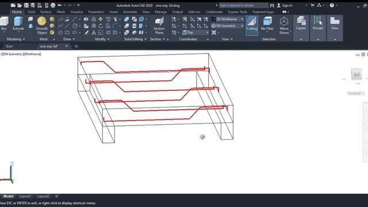Click the Erase tool in Modify panel
The image size is (368, 207).
[86, 32]
